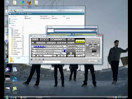Assign the space bar key
This screenshot has width=132, height=99.
(x=47, y=56)
